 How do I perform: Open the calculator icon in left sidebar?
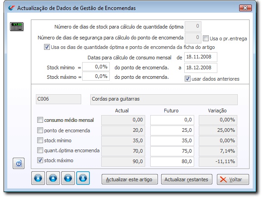tap(16, 26)
